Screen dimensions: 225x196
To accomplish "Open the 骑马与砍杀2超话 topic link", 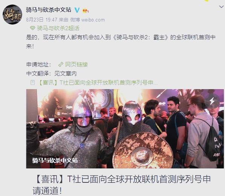I will (x=58, y=28).
